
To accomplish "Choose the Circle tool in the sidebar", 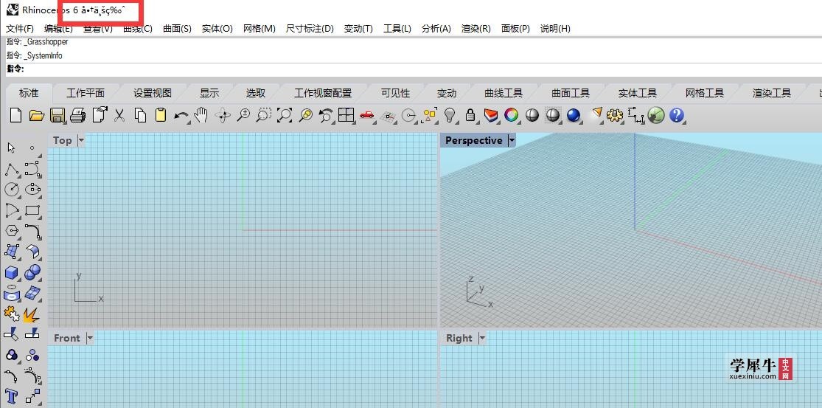I will pos(12,190).
